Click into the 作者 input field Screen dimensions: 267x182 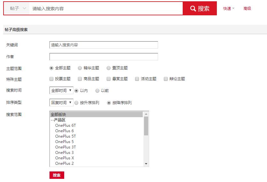tap(104, 57)
